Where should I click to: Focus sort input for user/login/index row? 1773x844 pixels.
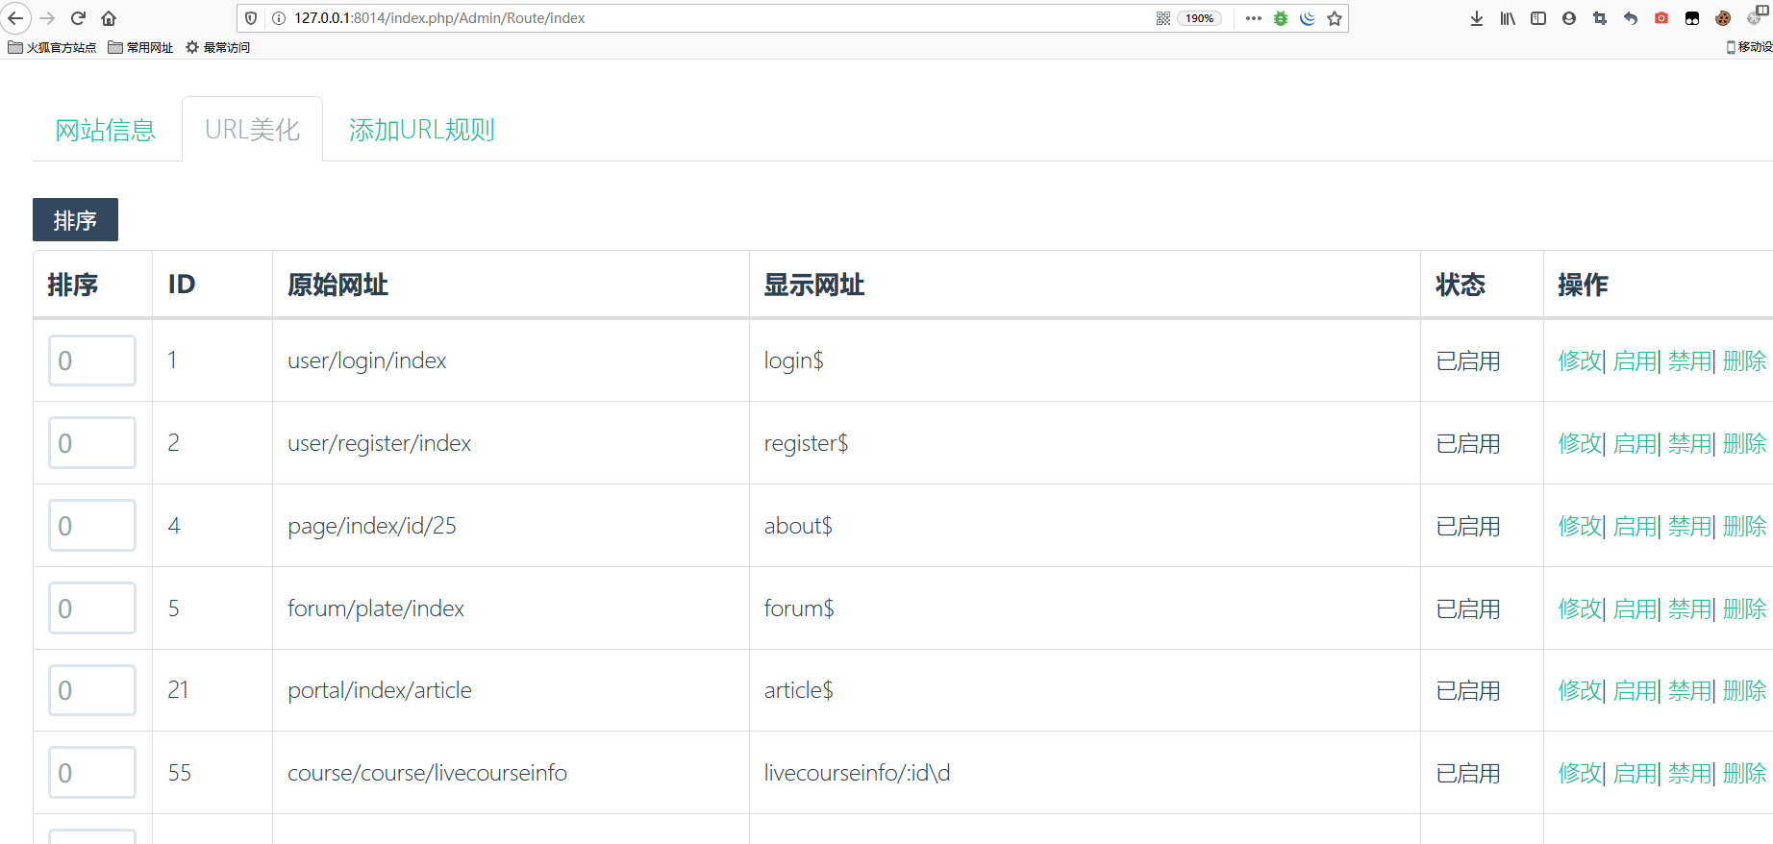coord(92,360)
